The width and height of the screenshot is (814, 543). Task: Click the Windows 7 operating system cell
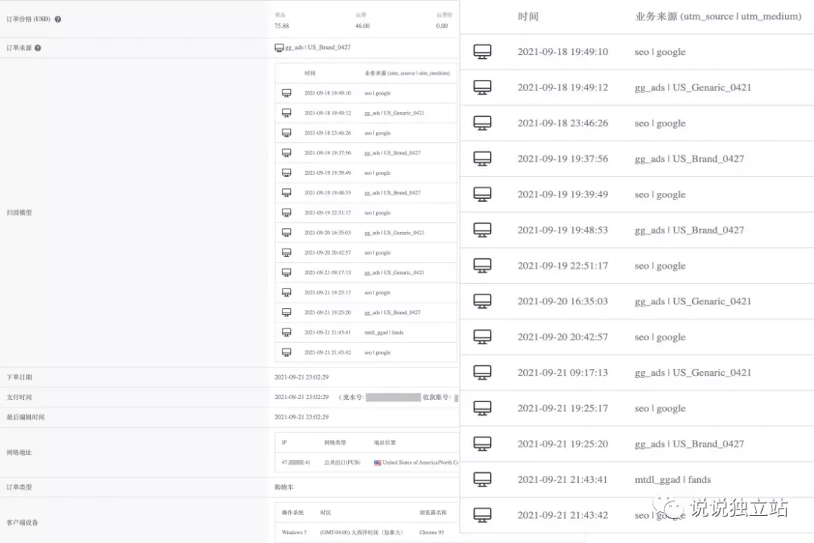click(x=294, y=532)
